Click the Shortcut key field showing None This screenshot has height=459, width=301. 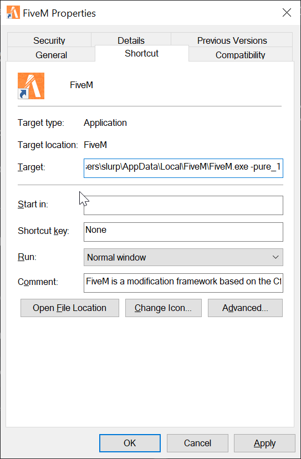(x=183, y=232)
